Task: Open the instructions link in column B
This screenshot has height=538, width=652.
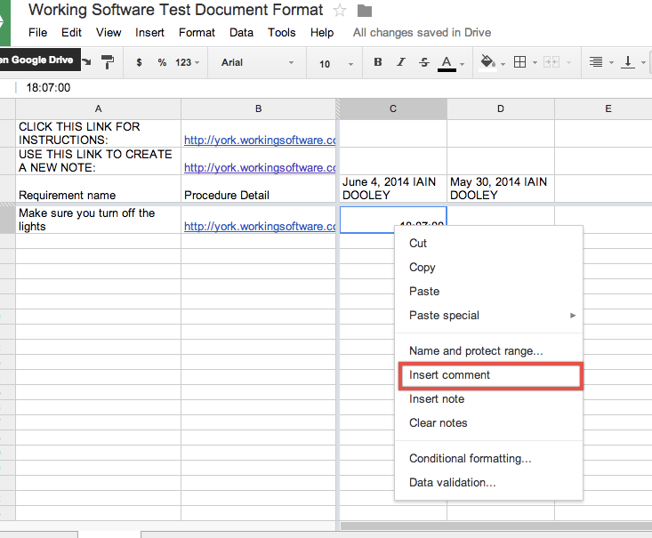Action: (260, 141)
